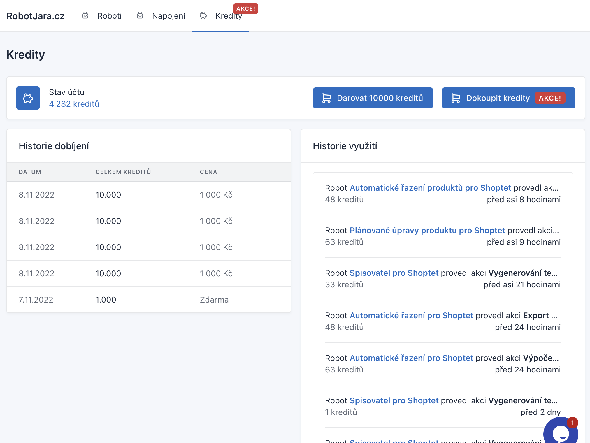Viewport: 590px width, 443px height.
Task: Click the Historie dobíjení heading
Action: (54, 146)
